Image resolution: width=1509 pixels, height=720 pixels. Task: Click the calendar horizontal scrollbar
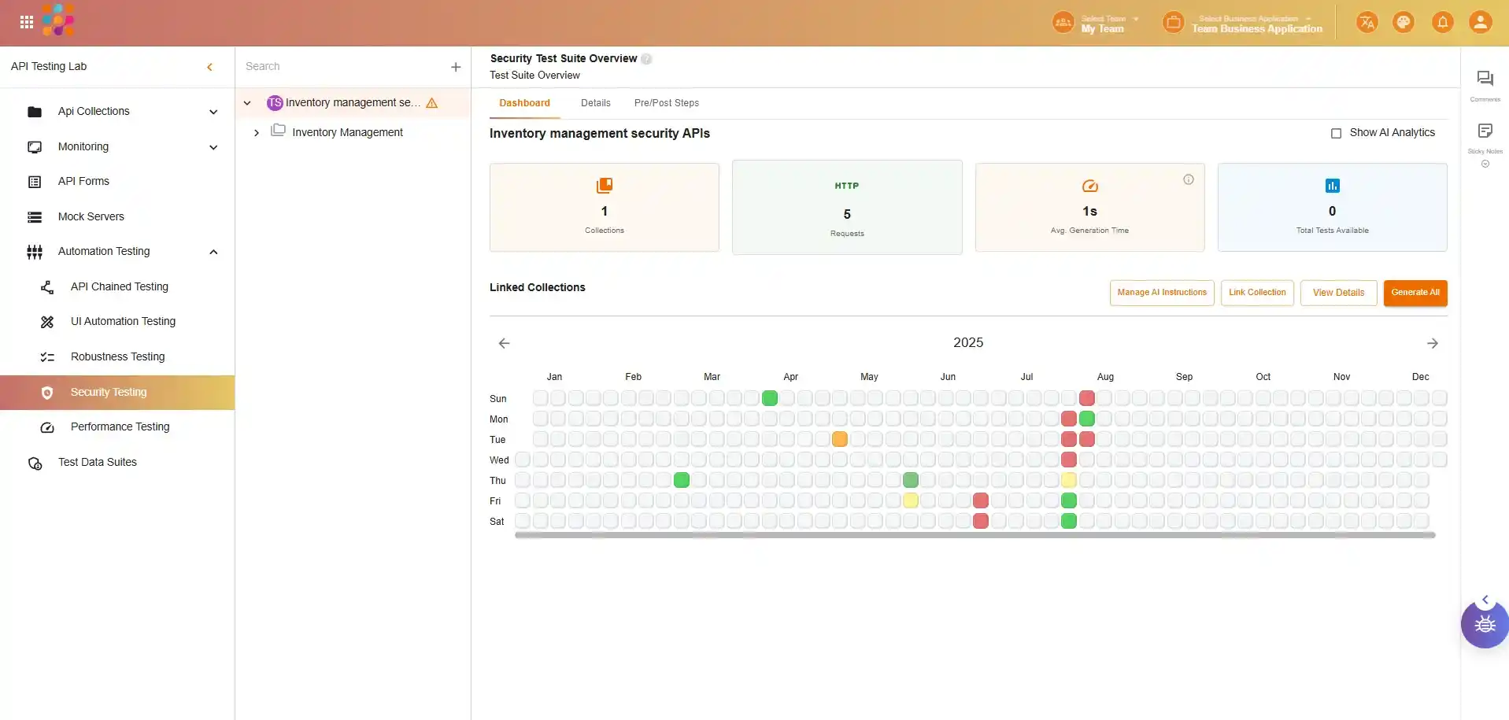click(x=975, y=535)
